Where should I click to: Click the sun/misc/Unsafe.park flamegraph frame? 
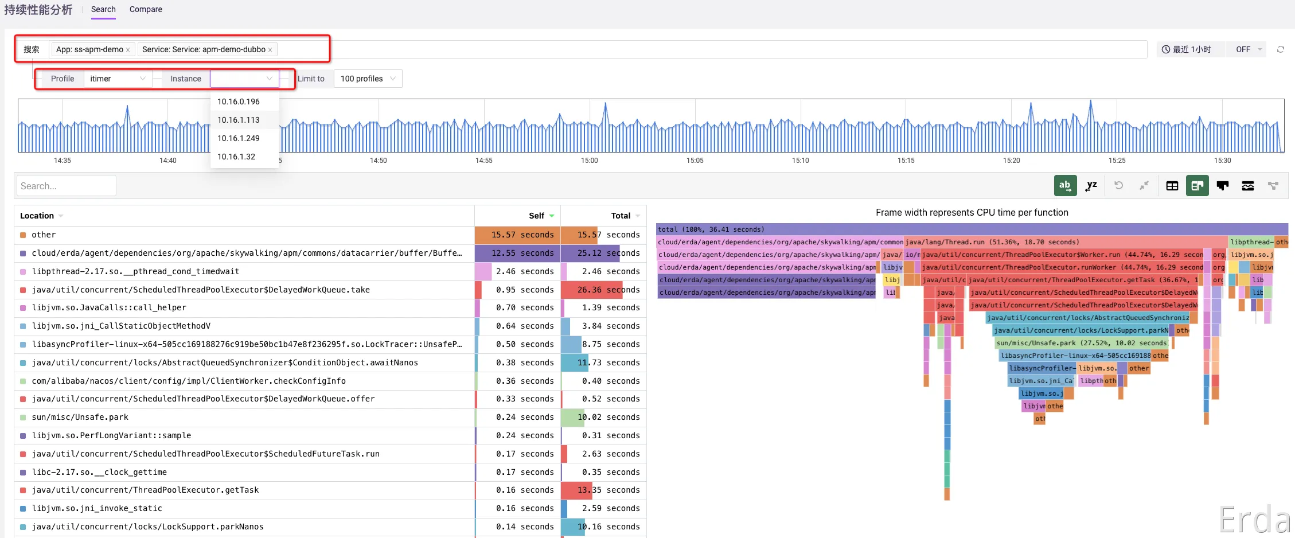tap(1081, 343)
